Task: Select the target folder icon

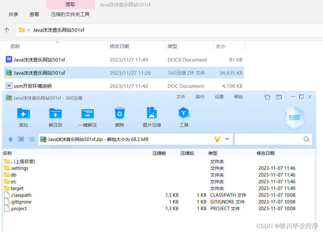Action: coord(7,188)
